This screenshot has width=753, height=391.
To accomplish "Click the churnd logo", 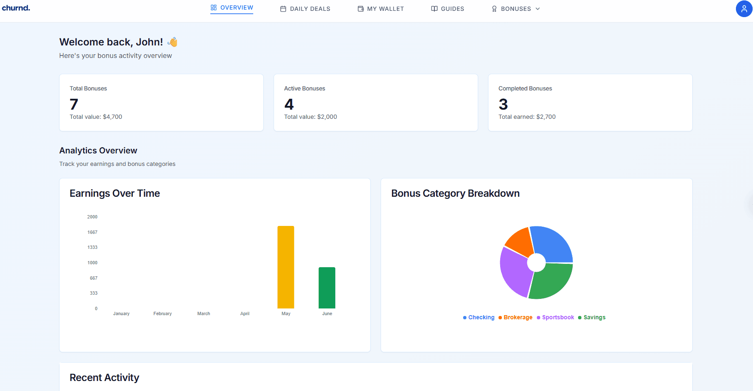I will [16, 8].
